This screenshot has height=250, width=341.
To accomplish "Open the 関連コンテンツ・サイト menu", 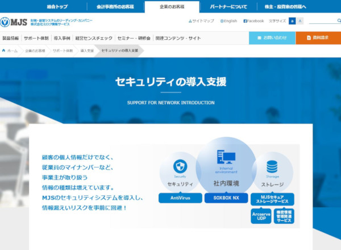I will (x=178, y=38).
